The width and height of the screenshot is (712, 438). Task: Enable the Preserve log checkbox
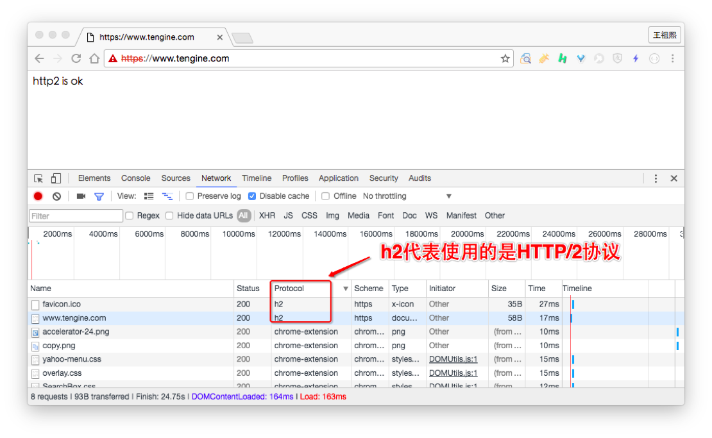(190, 196)
